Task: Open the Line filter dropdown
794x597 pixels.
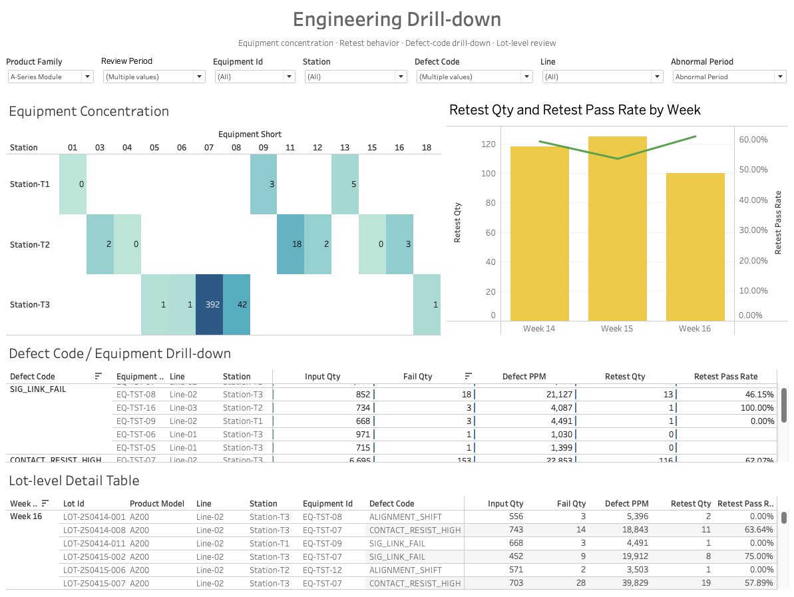Action: (x=602, y=77)
